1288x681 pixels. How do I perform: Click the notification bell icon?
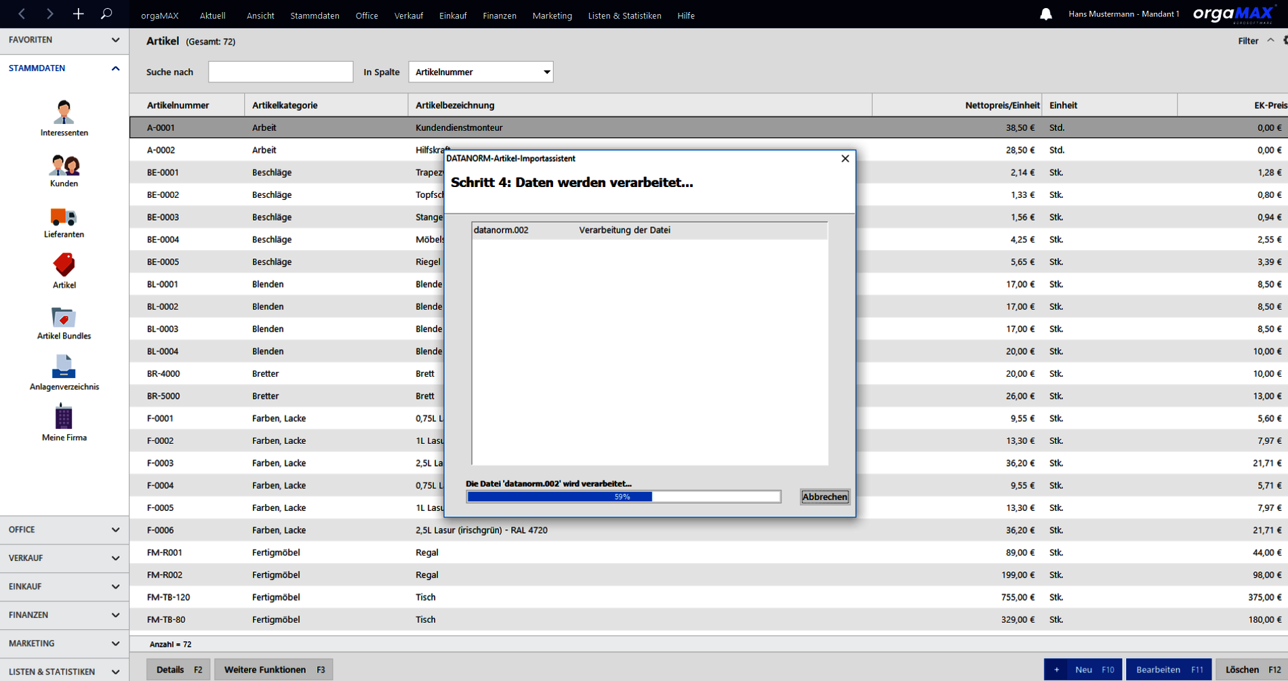tap(1046, 14)
